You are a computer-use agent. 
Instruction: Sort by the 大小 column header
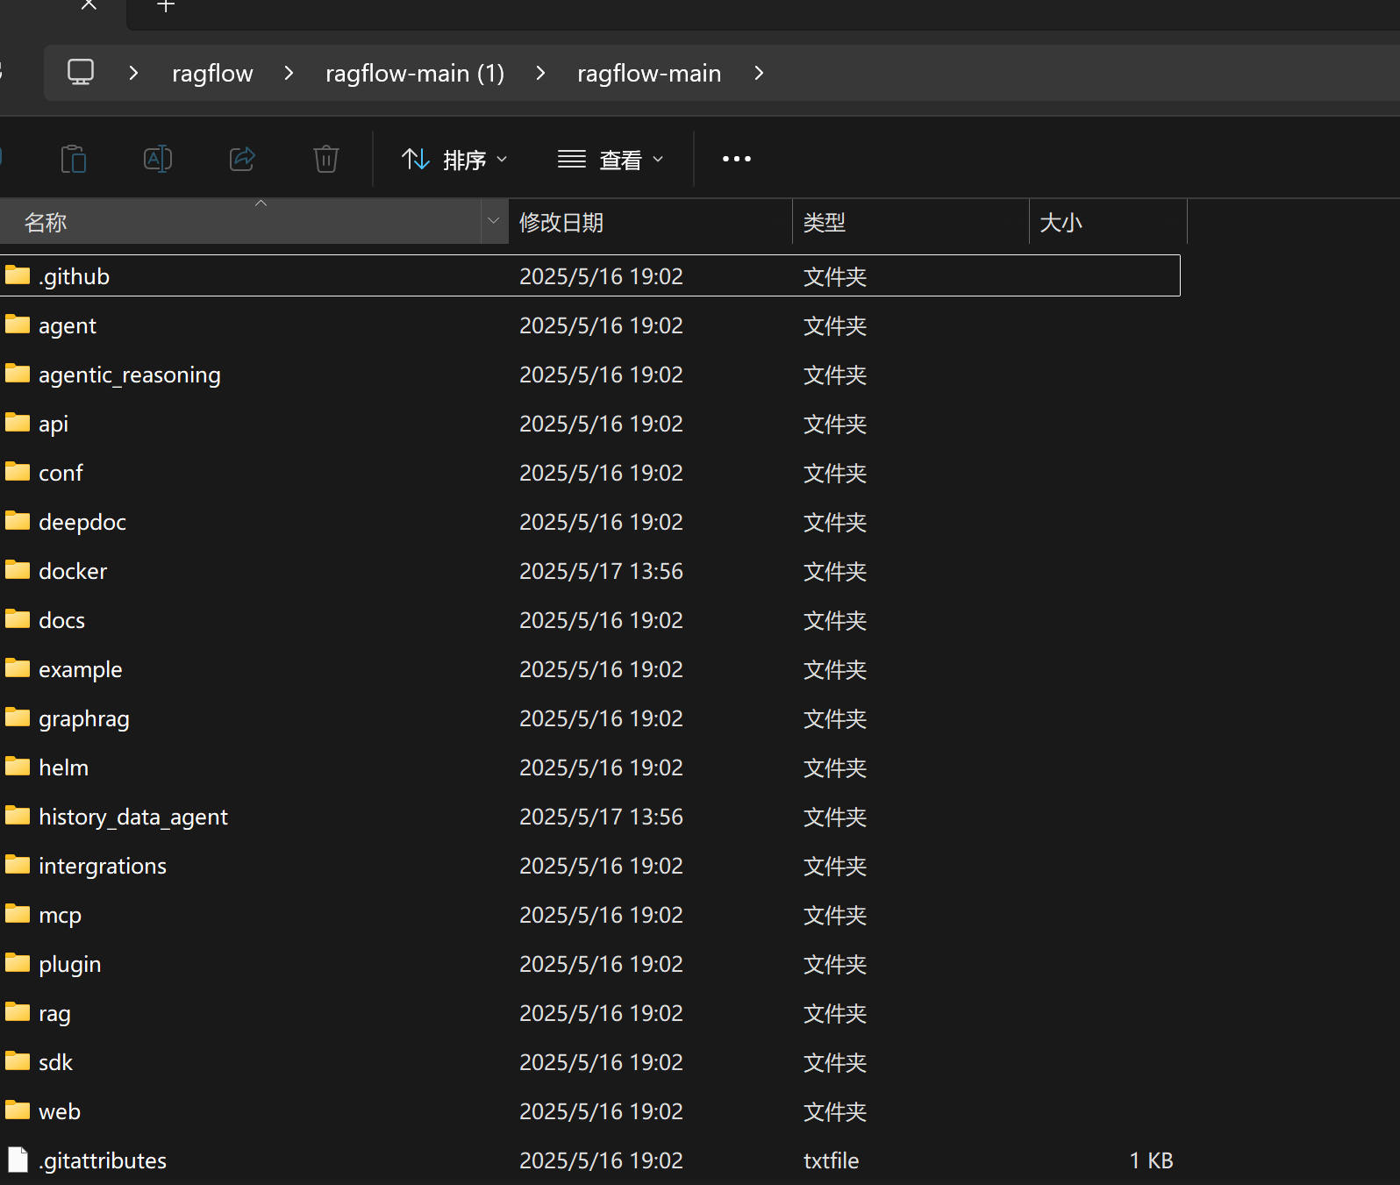pos(1108,222)
